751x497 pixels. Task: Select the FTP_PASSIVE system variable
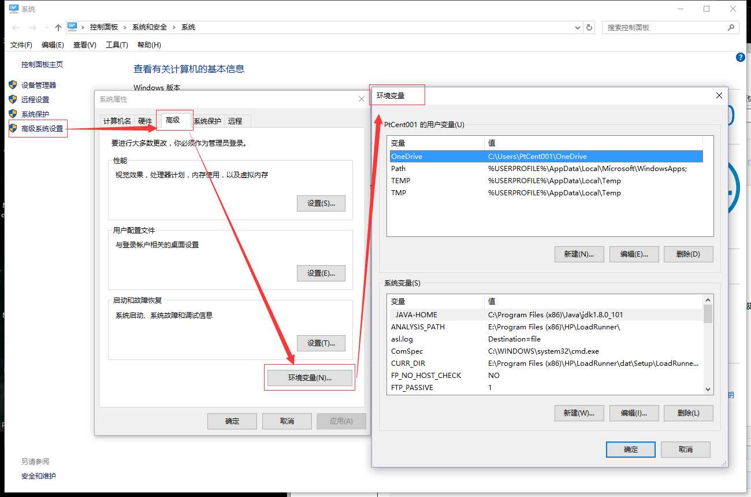tap(545, 388)
